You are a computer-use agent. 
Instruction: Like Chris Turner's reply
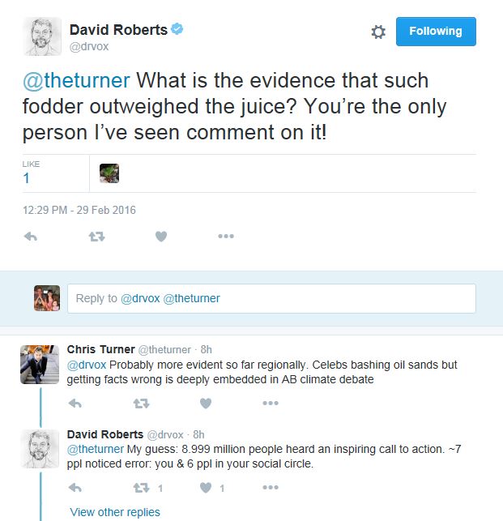(x=205, y=403)
